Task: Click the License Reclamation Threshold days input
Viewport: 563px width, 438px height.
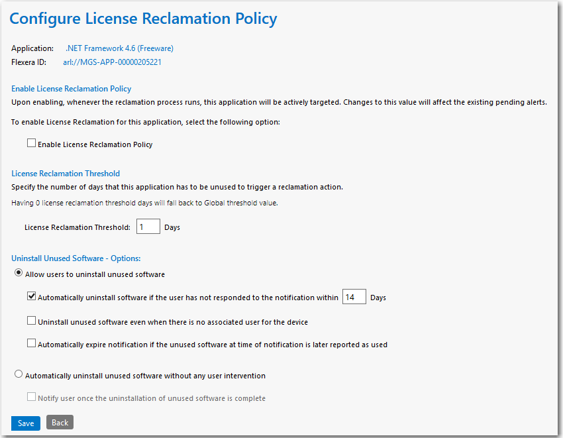Action: pos(148,226)
